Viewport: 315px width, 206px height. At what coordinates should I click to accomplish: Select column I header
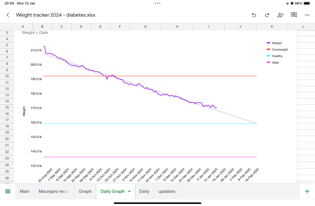[209, 27]
